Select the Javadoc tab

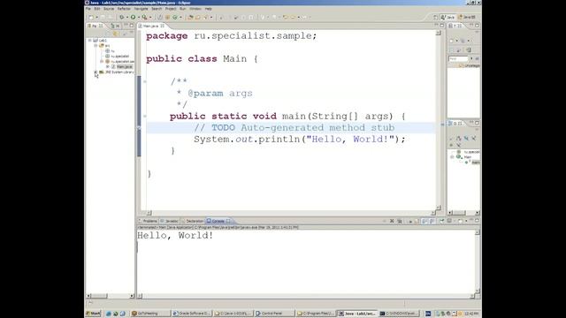click(x=170, y=221)
